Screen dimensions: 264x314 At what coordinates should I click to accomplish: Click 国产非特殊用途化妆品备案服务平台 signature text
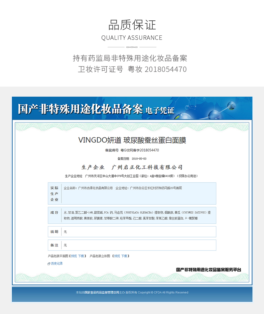[x=209, y=270]
